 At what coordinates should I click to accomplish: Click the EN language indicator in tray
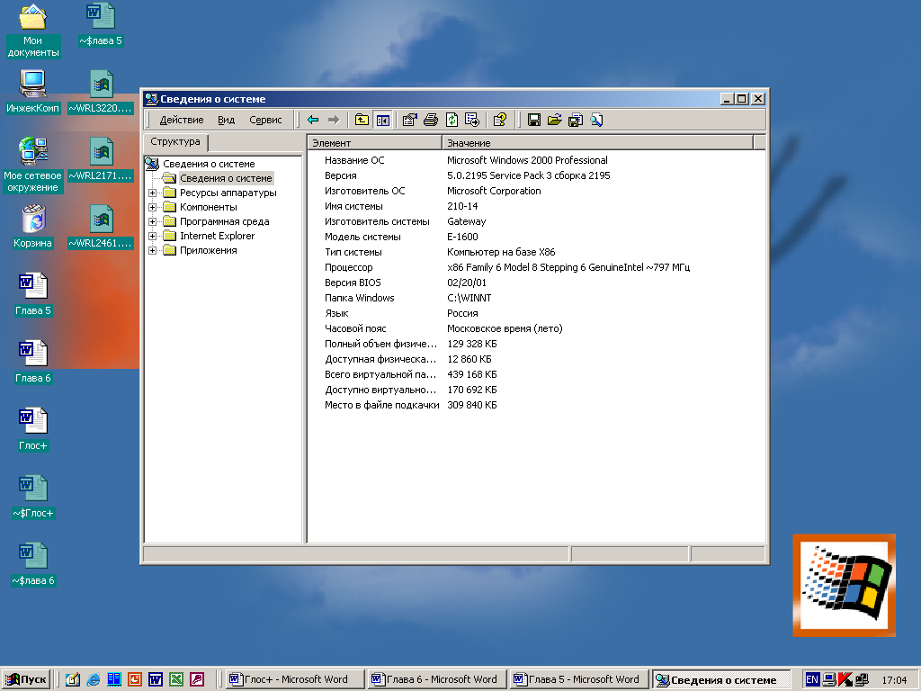click(812, 680)
